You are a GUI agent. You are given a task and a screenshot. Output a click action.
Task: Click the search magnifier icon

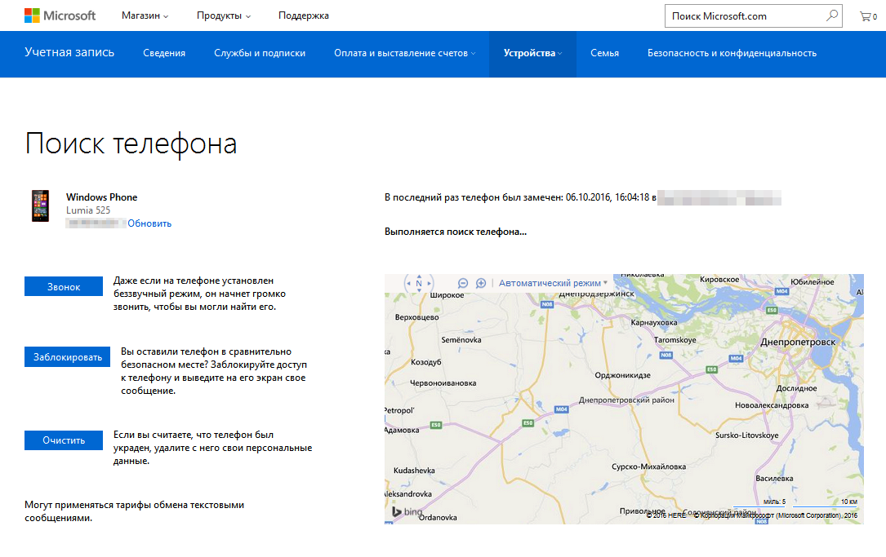(832, 15)
